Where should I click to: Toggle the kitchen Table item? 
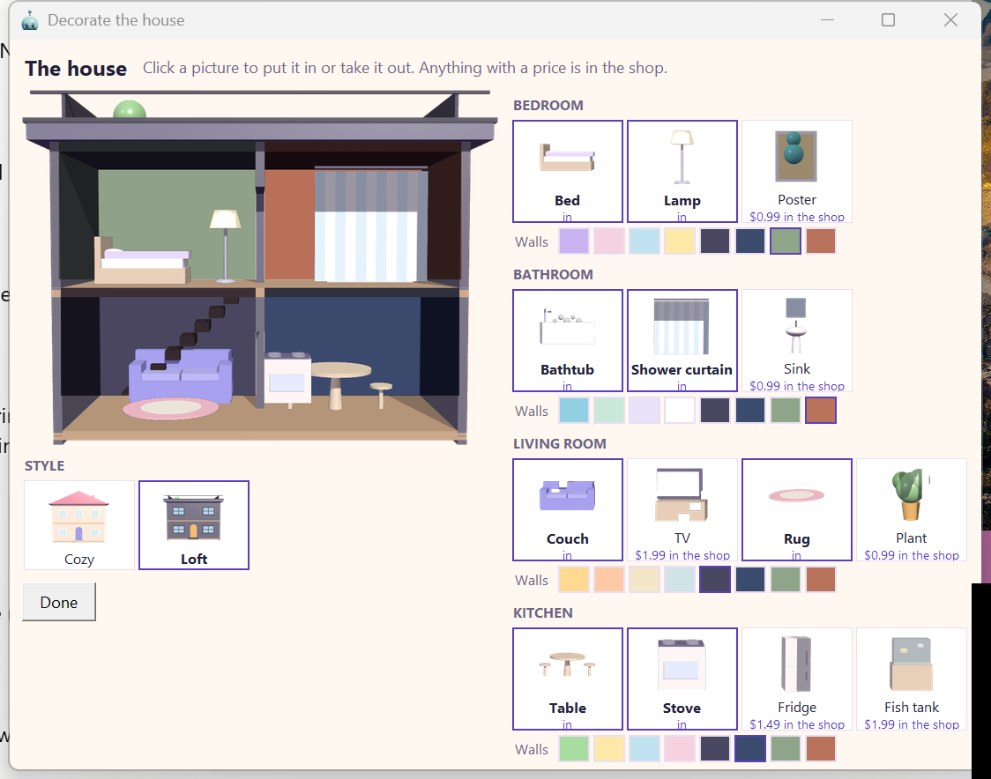pos(568,679)
